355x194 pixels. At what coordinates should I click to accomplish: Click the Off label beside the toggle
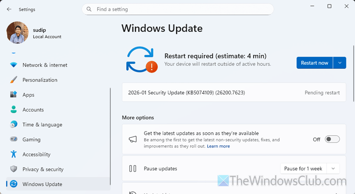316,139
